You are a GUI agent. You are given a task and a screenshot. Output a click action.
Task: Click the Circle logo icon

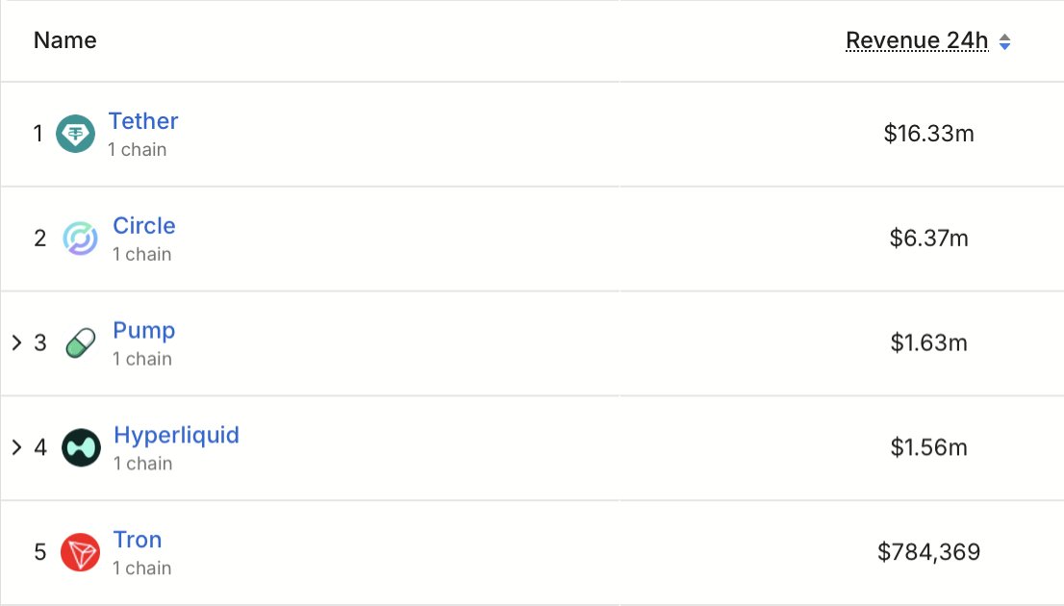(x=80, y=239)
